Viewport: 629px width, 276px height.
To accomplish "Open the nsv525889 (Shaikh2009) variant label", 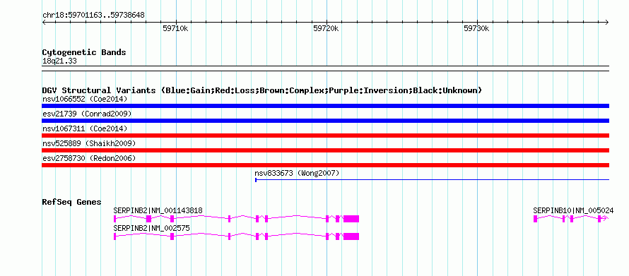I will click(x=89, y=143).
